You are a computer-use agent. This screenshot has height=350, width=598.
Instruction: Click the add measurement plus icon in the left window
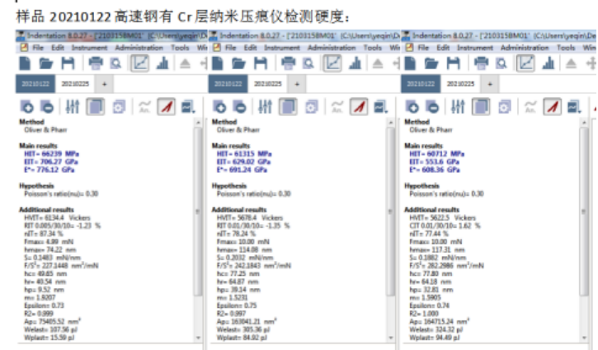tap(26, 106)
